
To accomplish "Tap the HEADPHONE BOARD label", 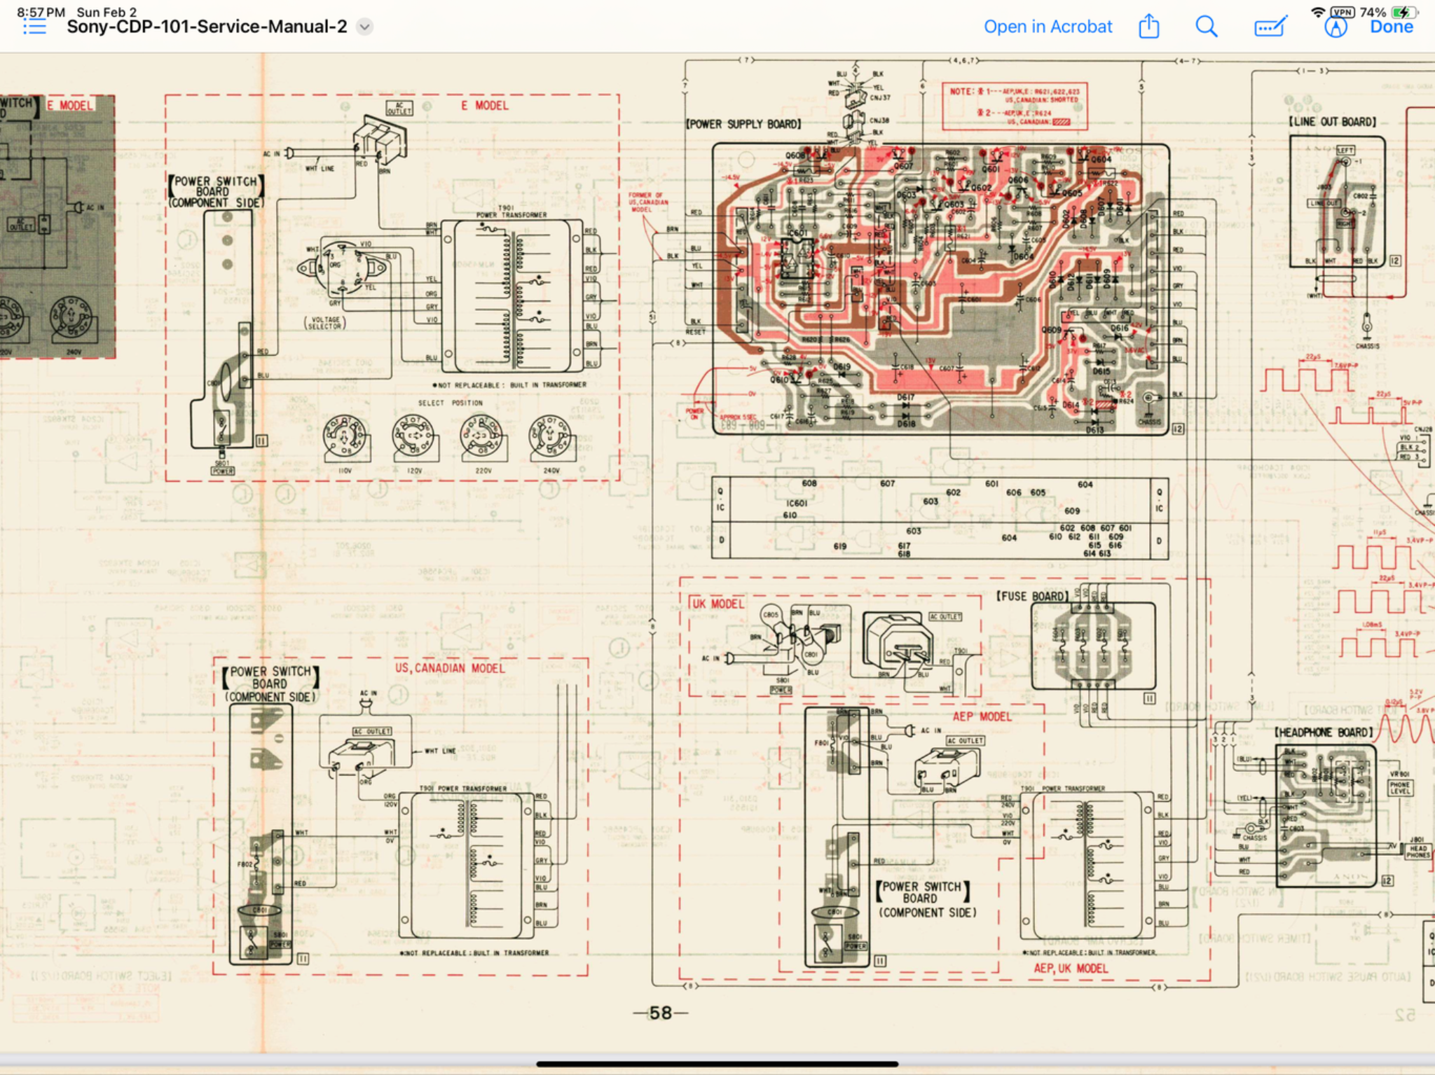I will (1323, 733).
